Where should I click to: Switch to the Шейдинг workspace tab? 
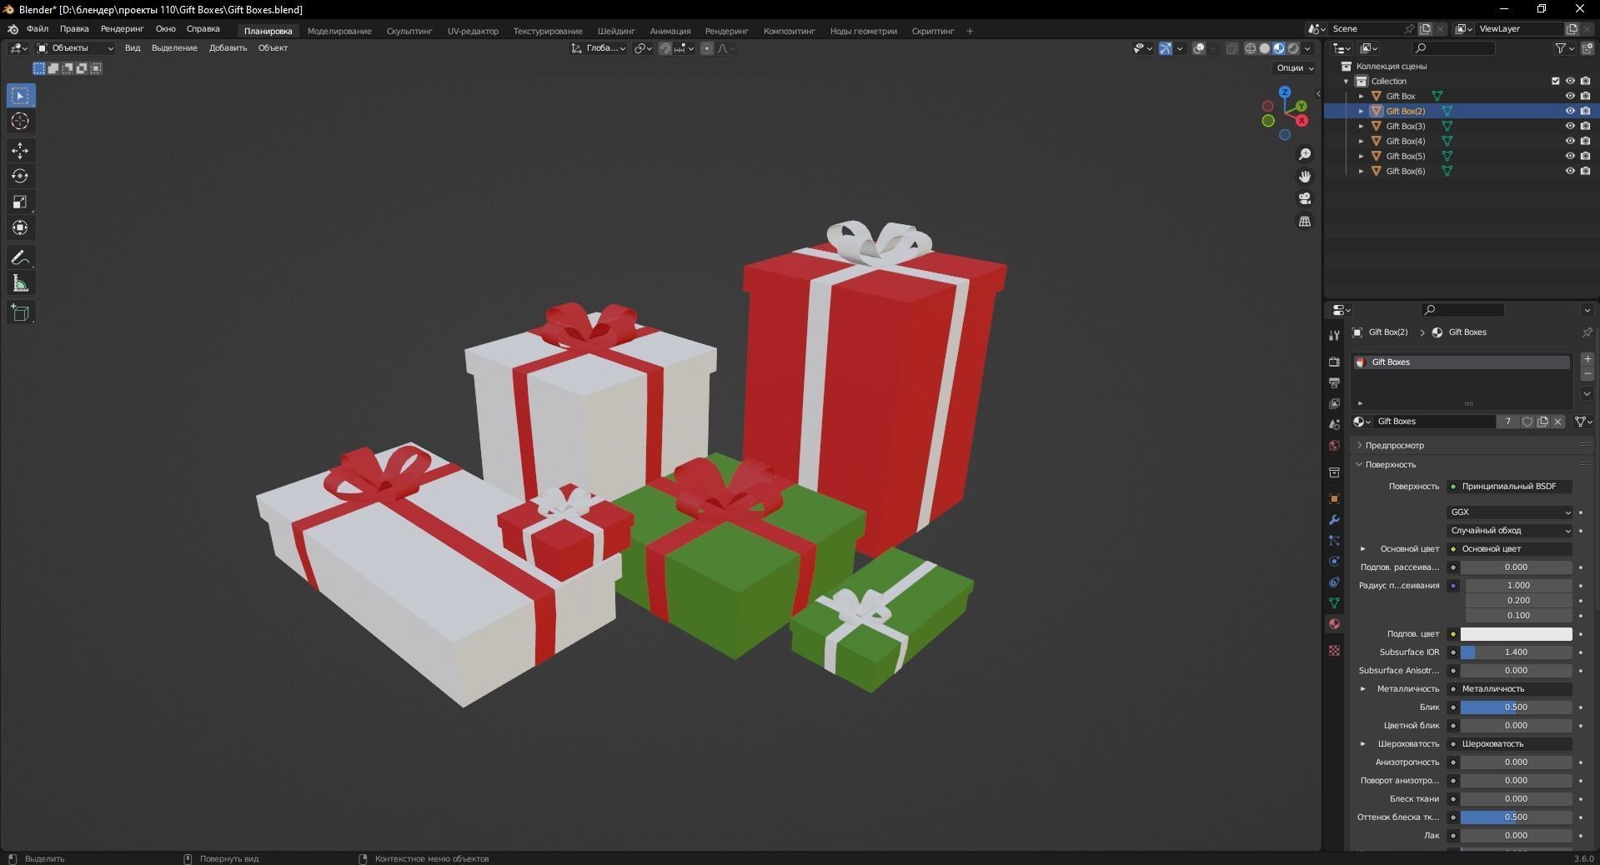pos(616,31)
